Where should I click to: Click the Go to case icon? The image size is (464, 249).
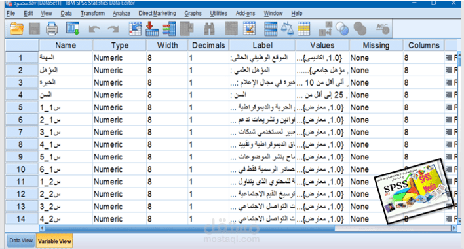(135, 29)
